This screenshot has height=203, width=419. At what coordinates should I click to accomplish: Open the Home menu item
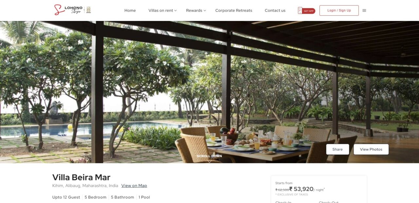click(x=130, y=10)
